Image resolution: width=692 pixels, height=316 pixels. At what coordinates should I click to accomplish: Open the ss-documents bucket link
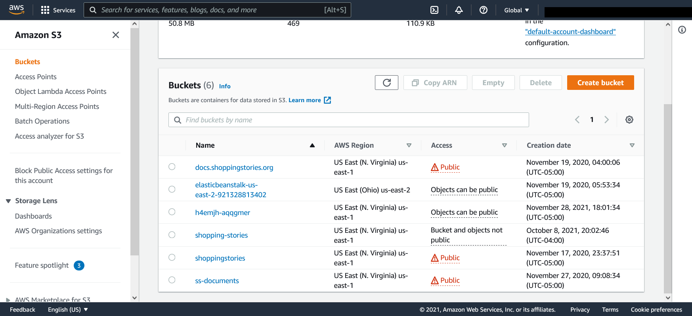(217, 281)
